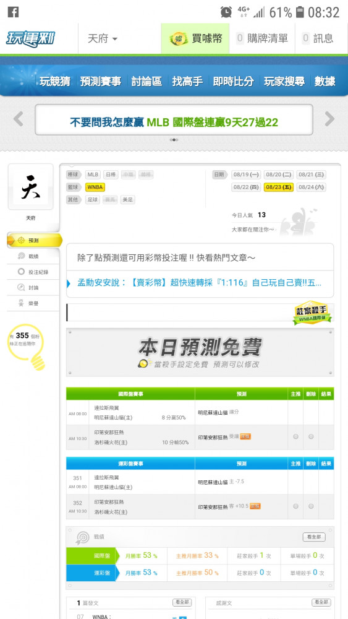
Task: Select 刪除 radio for 印第安那狂熱 international match
Action: (x=311, y=436)
